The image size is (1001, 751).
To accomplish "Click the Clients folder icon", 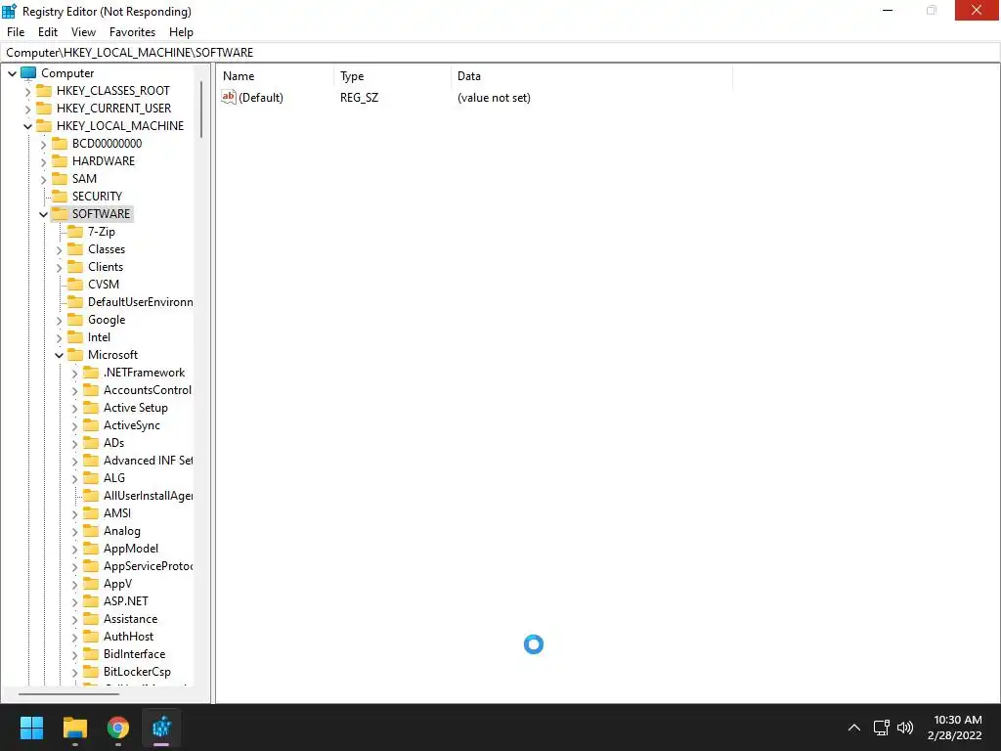I will click(x=75, y=267).
